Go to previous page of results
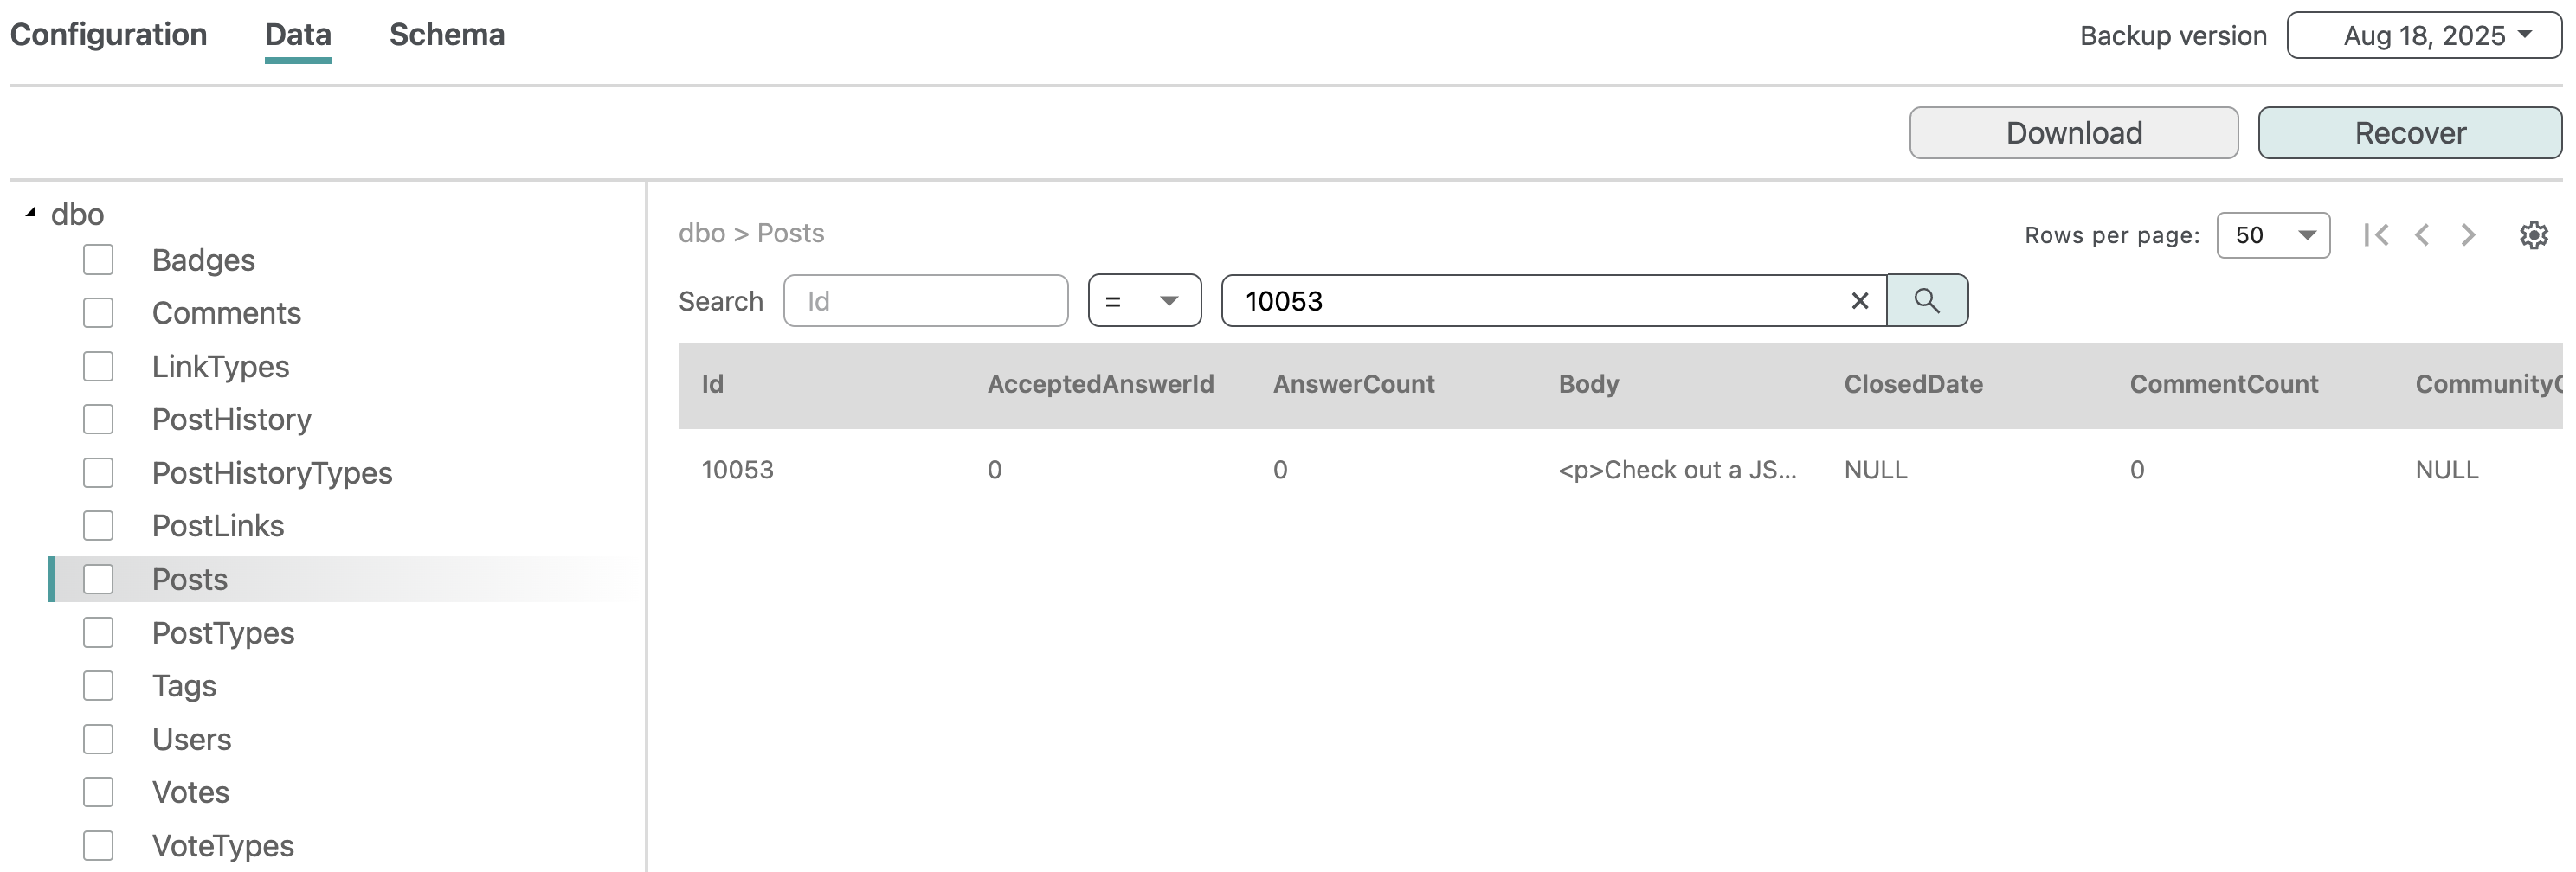This screenshot has width=2576, height=872. click(2422, 234)
